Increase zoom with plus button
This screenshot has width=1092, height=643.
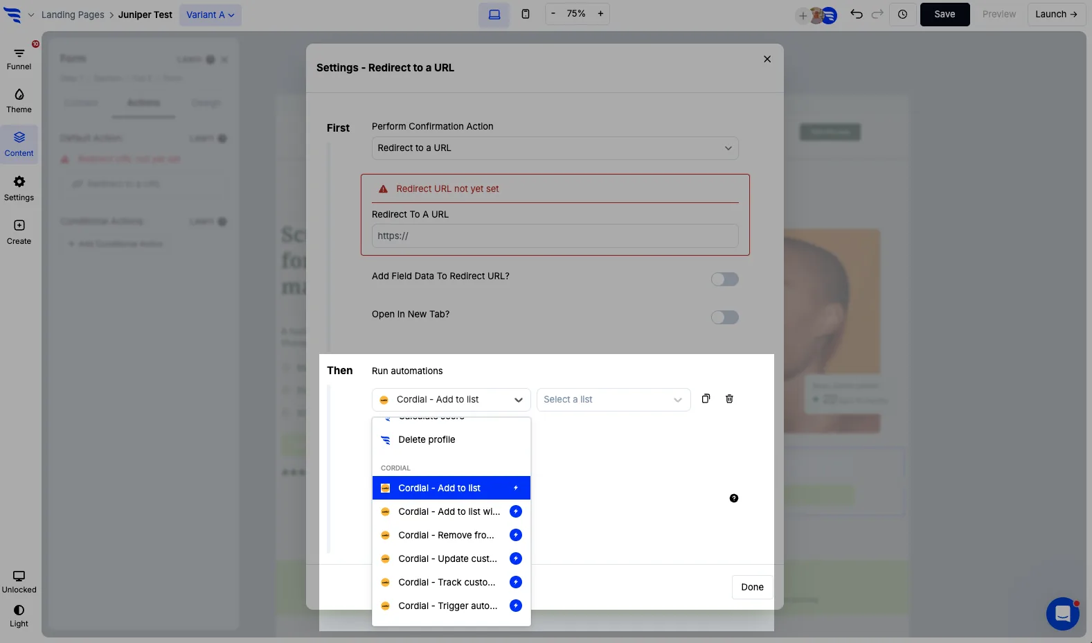[x=600, y=13]
